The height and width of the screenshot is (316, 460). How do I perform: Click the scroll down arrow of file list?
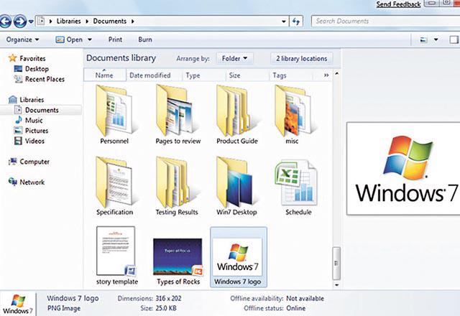337,284
